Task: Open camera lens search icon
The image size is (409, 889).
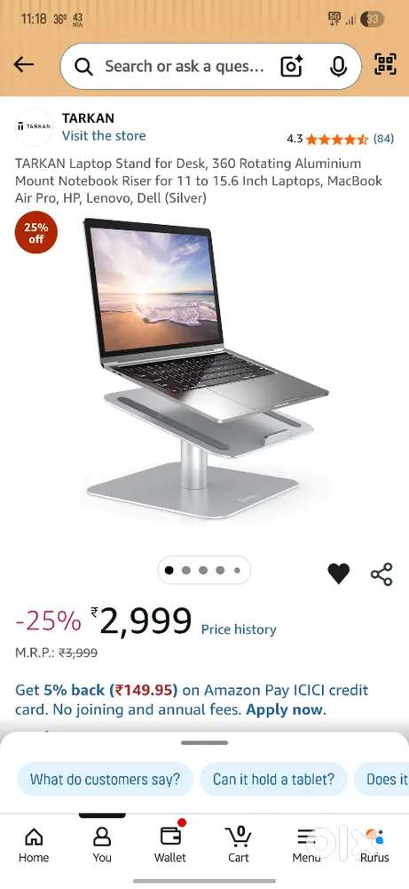Action: click(292, 67)
